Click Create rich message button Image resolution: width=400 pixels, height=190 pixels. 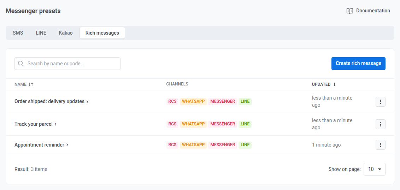358,64
